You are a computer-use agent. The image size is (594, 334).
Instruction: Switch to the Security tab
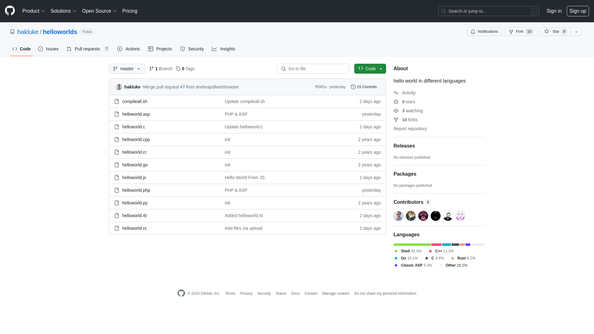coord(192,49)
